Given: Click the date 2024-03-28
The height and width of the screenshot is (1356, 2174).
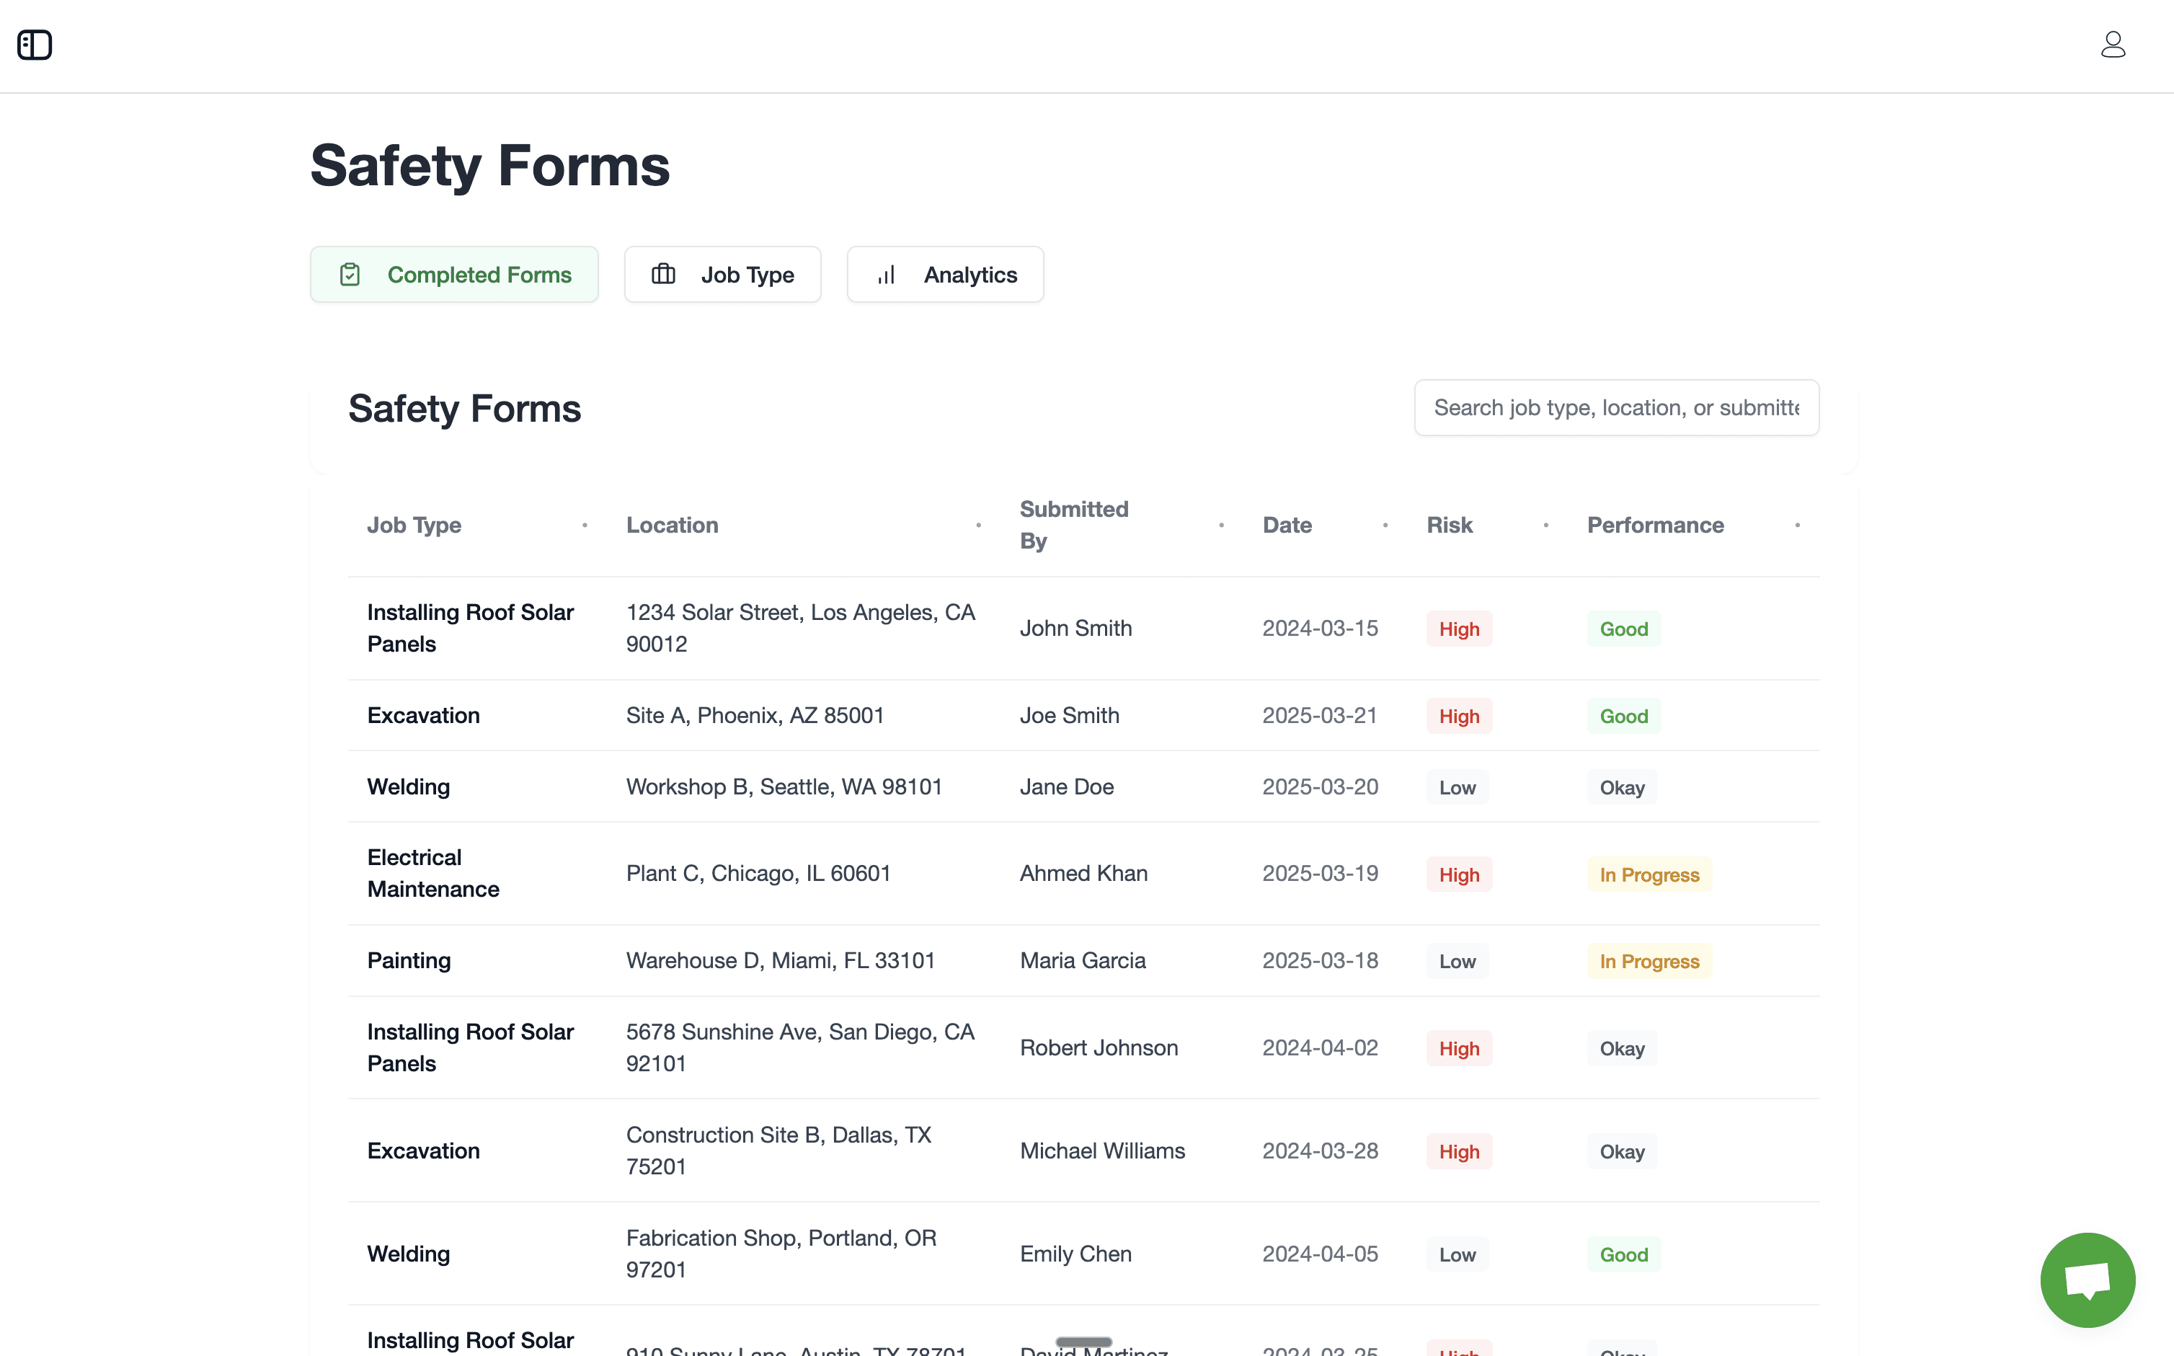Looking at the screenshot, I should [1320, 1151].
